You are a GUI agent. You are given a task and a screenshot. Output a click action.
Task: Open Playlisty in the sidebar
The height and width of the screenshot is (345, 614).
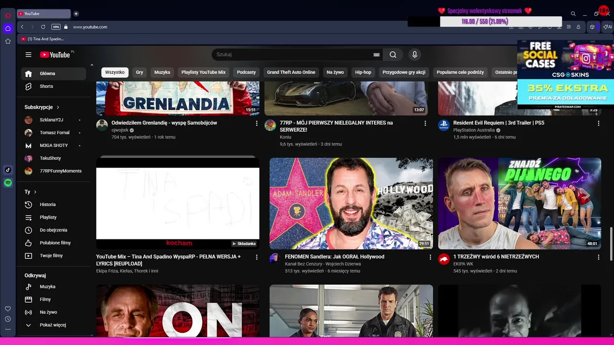click(53, 218)
